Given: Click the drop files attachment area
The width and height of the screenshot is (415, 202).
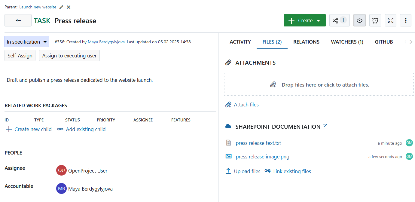Looking at the screenshot, I should click(x=319, y=85).
